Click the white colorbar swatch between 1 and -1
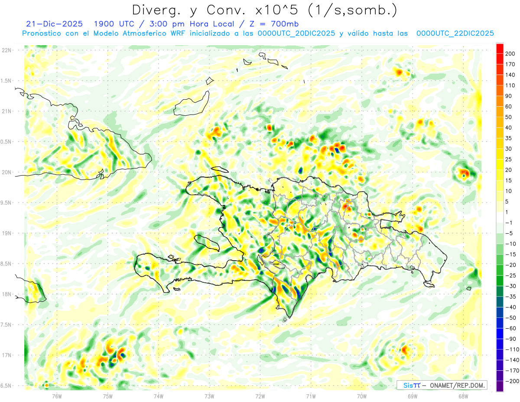The height and width of the screenshot is (402, 520). 500,217
